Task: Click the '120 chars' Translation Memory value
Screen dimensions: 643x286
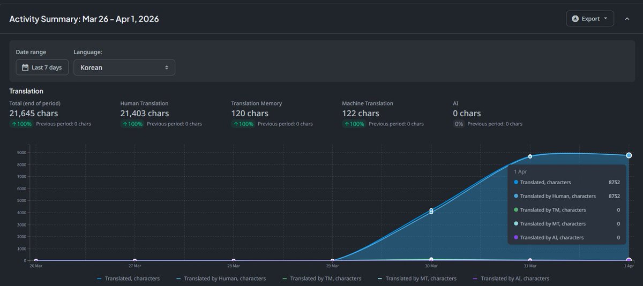Action: click(x=250, y=114)
